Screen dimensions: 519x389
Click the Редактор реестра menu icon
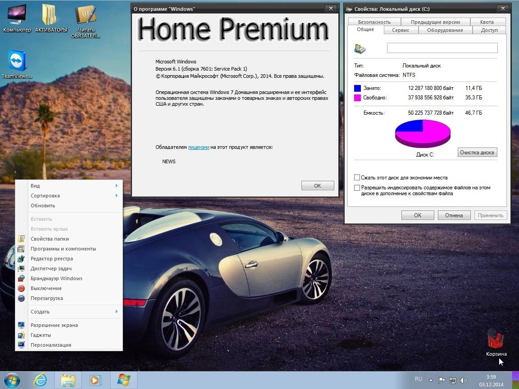(x=21, y=259)
